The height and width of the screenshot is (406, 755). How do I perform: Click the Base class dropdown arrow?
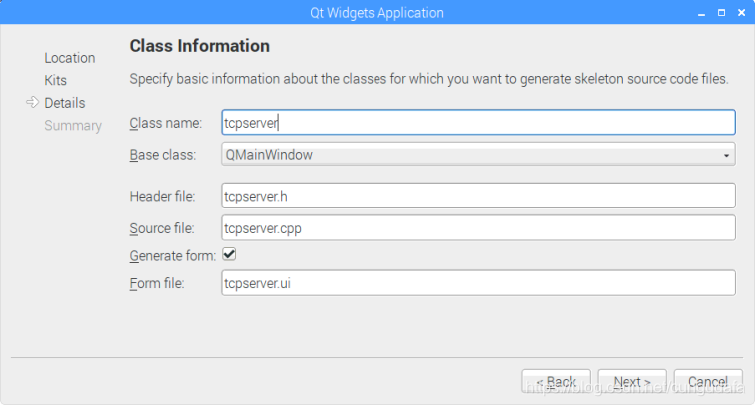pos(726,155)
